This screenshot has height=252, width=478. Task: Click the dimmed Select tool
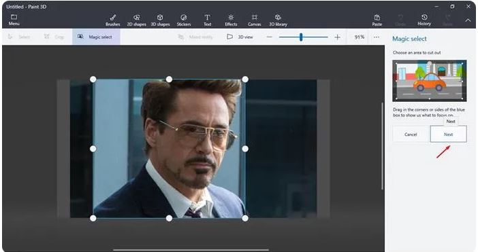pyautogui.click(x=19, y=37)
